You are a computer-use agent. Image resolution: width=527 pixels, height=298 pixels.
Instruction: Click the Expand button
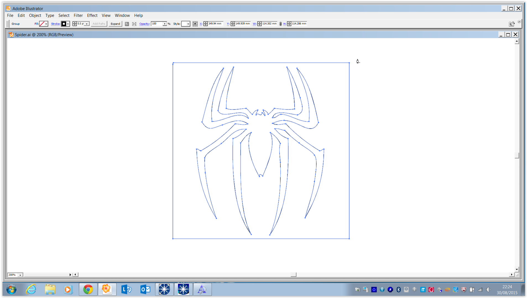pos(115,24)
